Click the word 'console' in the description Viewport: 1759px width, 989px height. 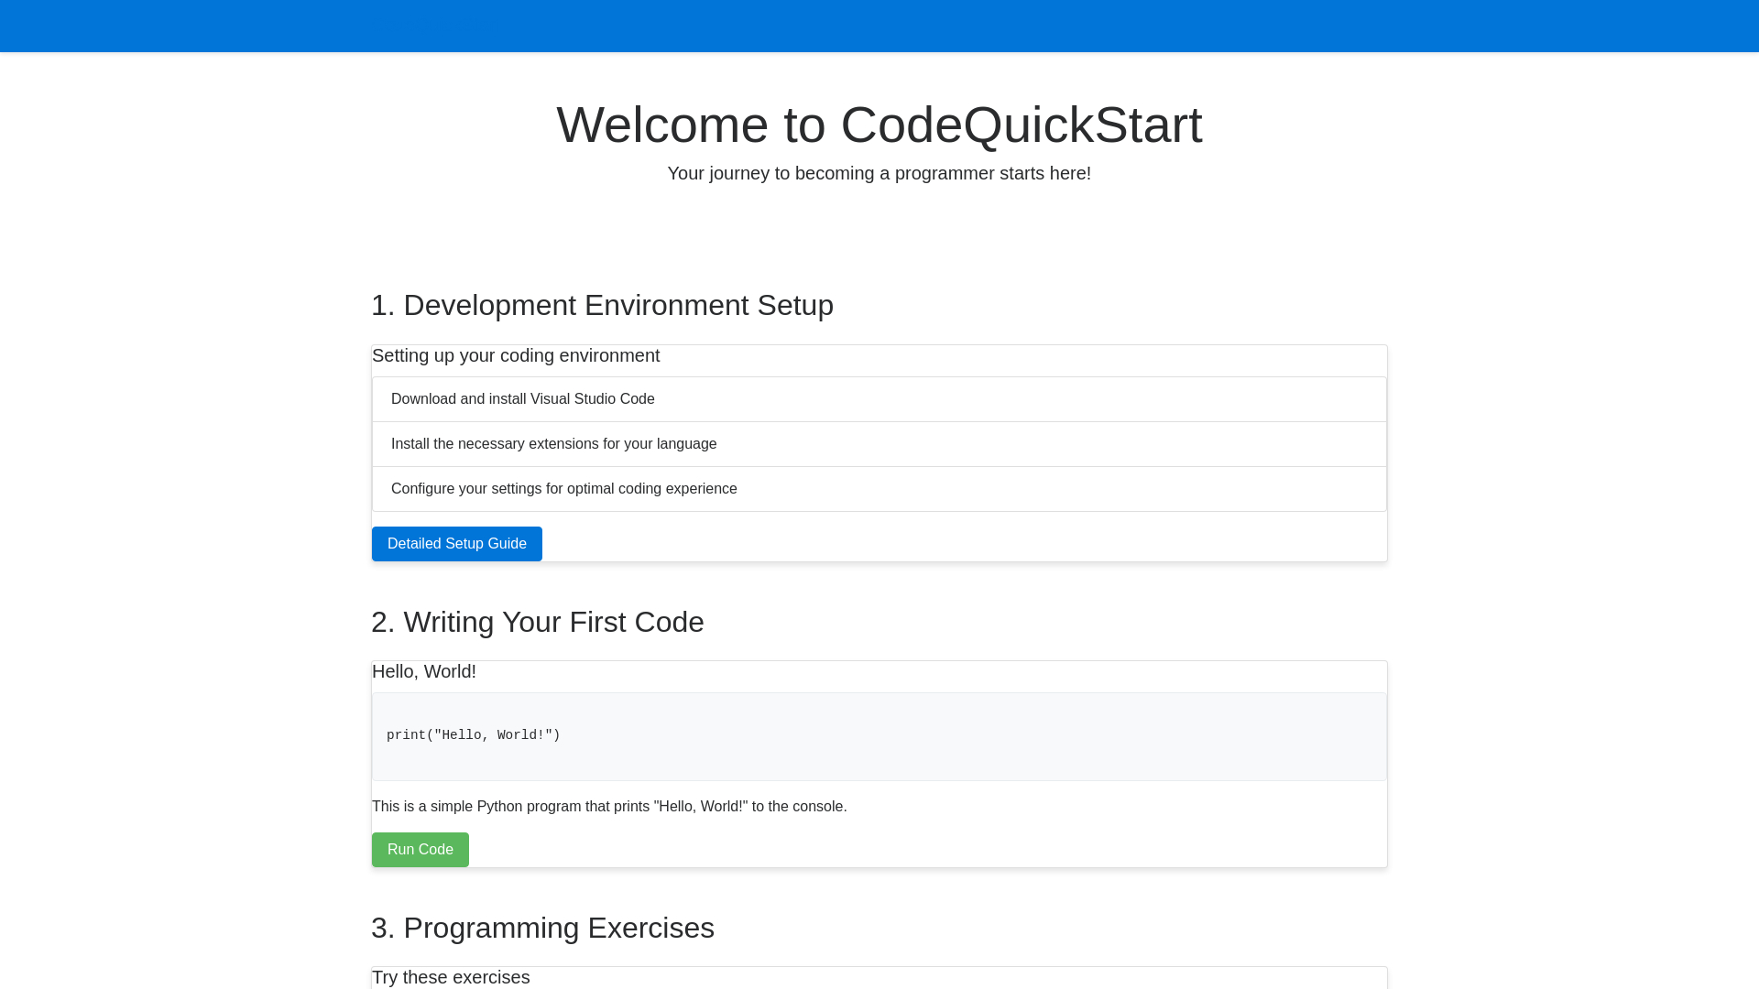click(817, 807)
